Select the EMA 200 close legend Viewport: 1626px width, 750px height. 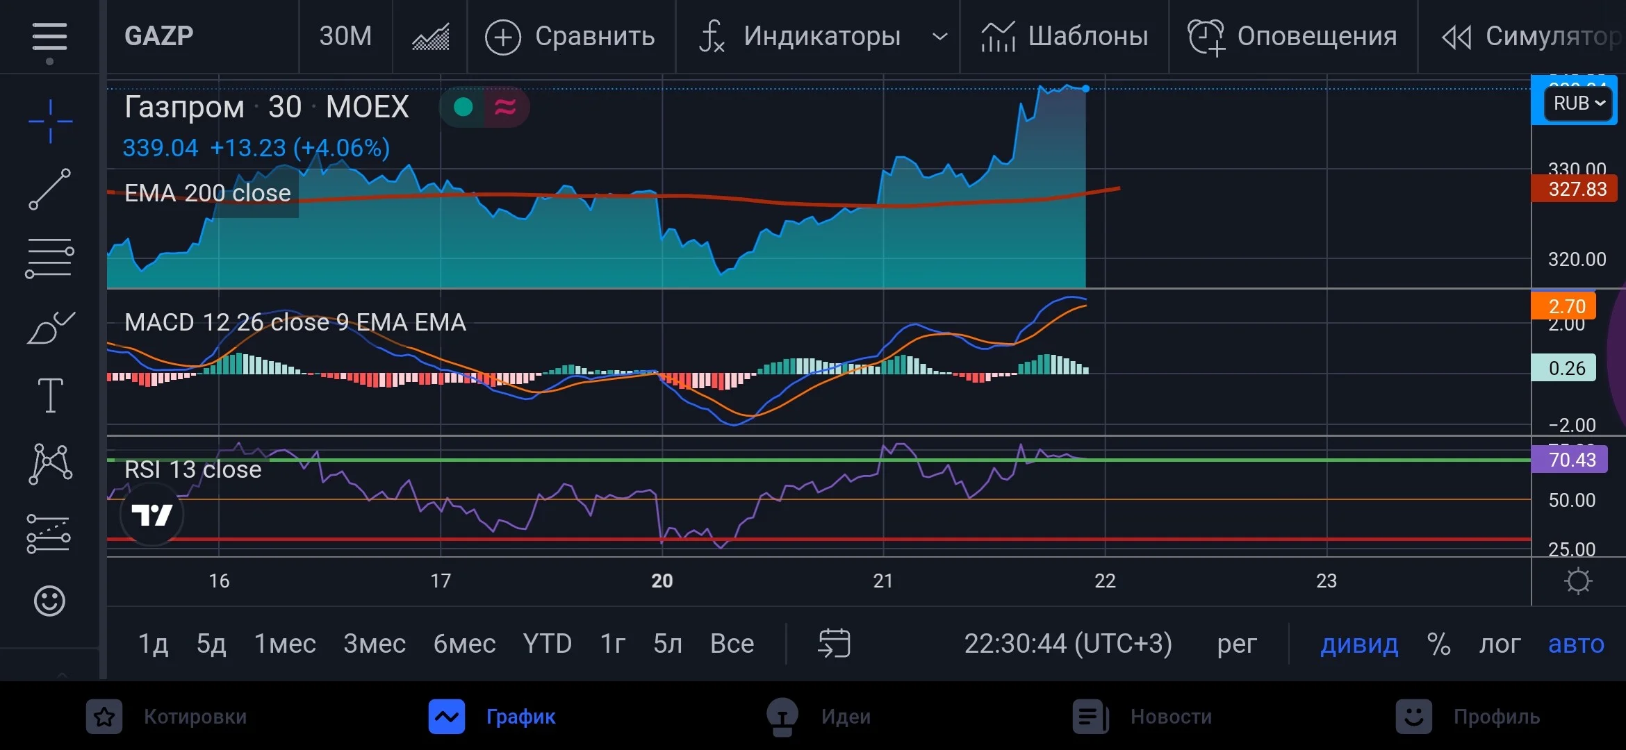tap(207, 193)
